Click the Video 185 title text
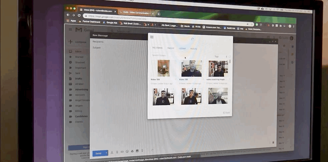Image resolution: width=328 pixels, height=162 pixels. click(183, 80)
